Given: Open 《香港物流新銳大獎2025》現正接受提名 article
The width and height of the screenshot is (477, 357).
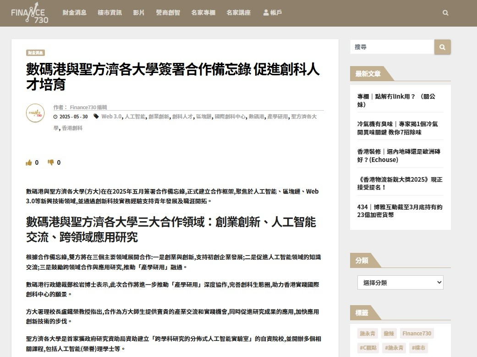Looking at the screenshot, I should 400,184.
